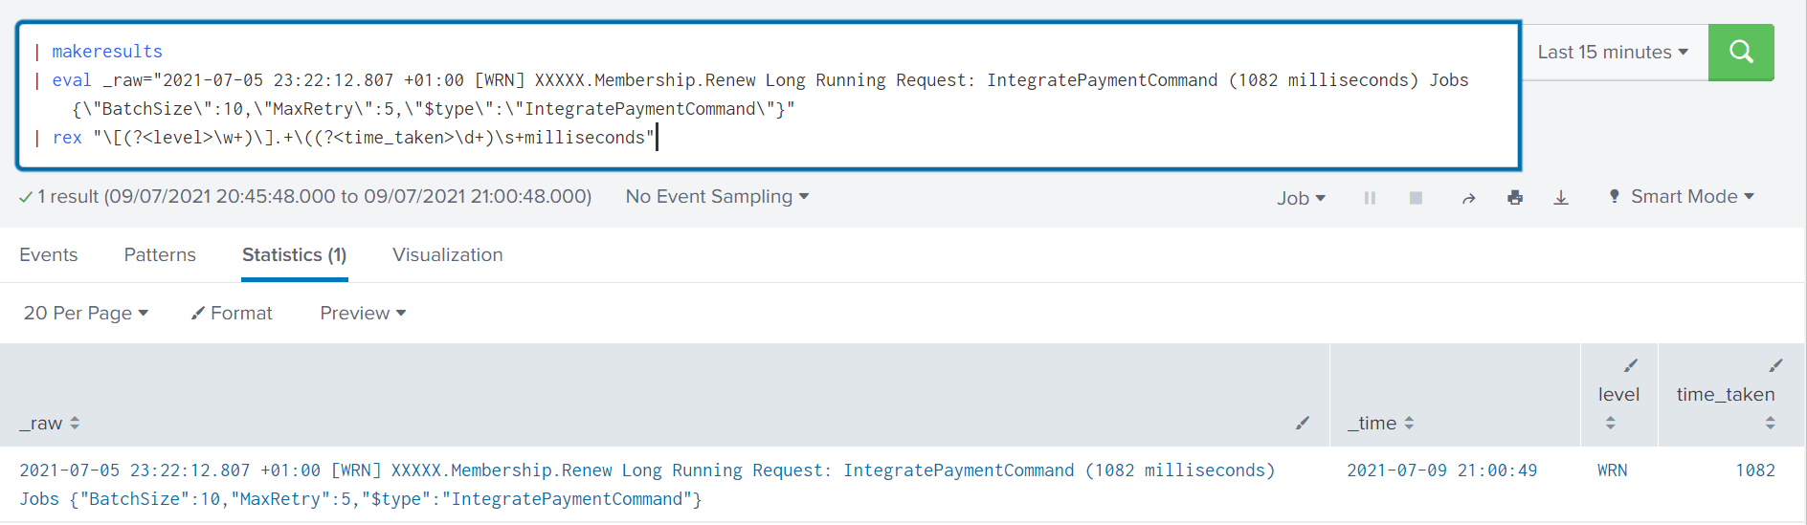Screen dimensions: 1807x525
Task: Switch to Visualization tab
Action: [x=448, y=254]
